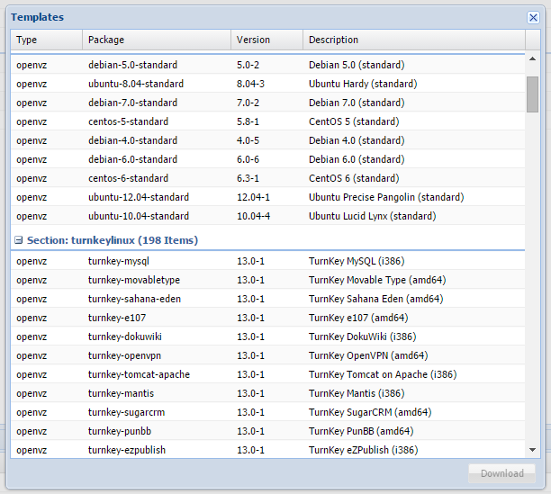The width and height of the screenshot is (551, 494).
Task: Select the turnkey-ezpublish package
Action: click(x=127, y=451)
